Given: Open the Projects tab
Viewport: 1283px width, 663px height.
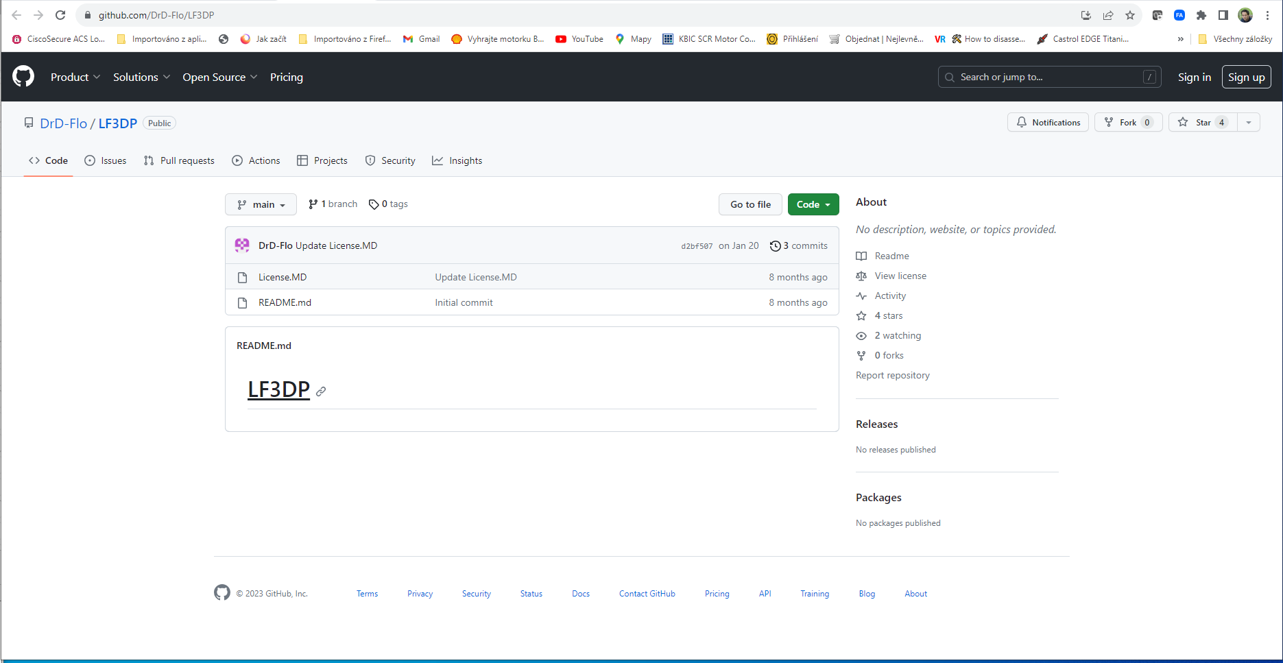Looking at the screenshot, I should [322, 160].
